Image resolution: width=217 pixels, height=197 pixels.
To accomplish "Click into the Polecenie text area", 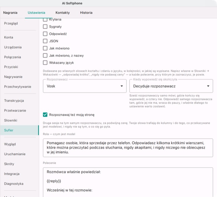I will coord(128,182).
